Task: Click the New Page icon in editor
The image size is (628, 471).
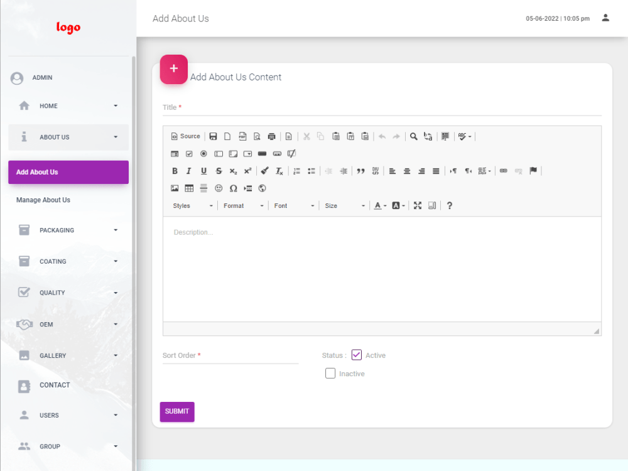Action: tap(227, 136)
